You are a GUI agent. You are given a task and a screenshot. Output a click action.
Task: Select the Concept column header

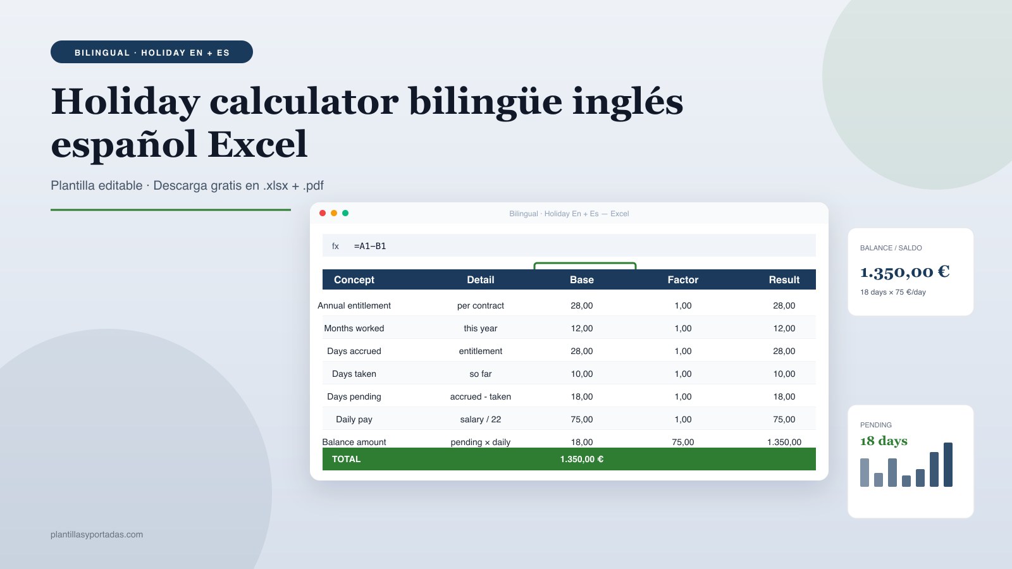click(x=354, y=279)
